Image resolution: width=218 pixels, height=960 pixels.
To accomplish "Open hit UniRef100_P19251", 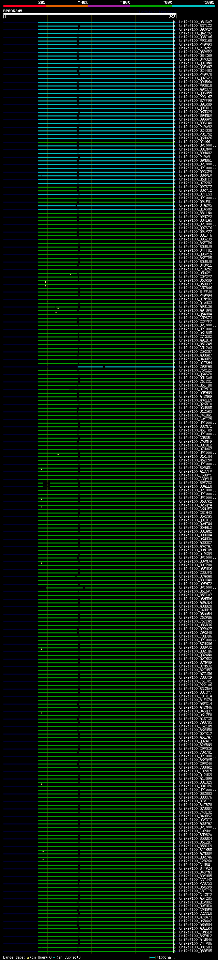I will click(195, 48).
